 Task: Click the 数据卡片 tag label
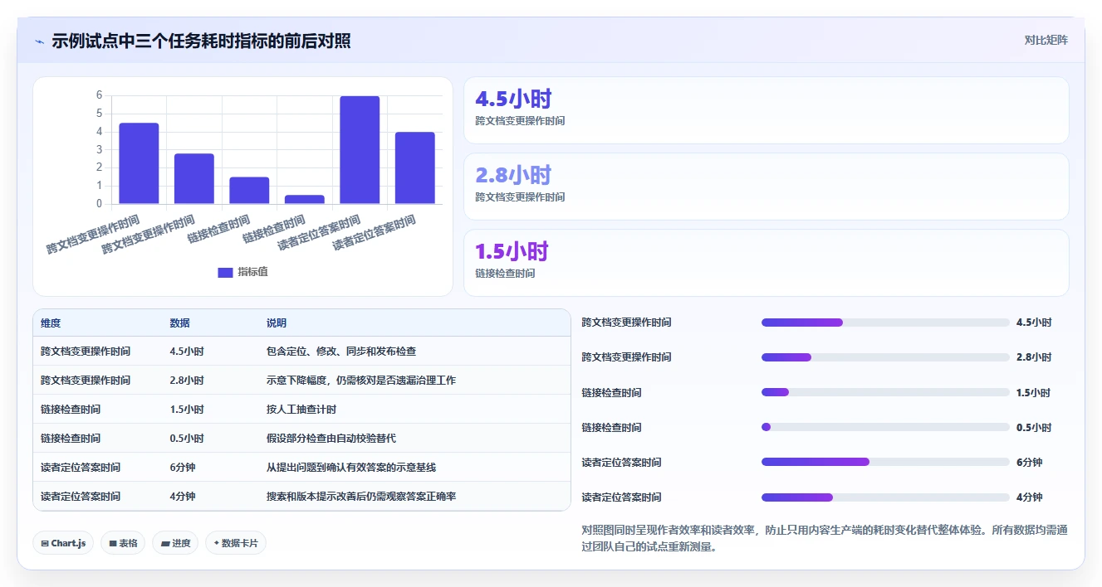[x=240, y=543]
